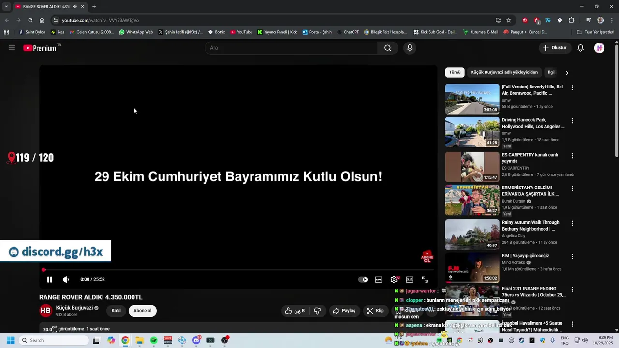Create a clip with Klip button
Viewport: 619px width, 348px height.
(x=375, y=311)
